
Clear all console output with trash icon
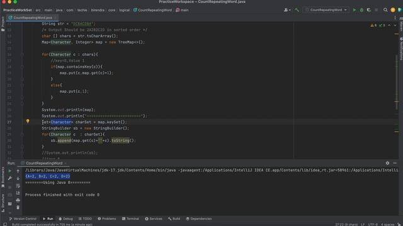[x=18, y=207]
